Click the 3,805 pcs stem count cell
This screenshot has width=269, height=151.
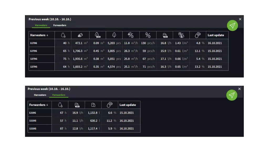tap(114, 51)
